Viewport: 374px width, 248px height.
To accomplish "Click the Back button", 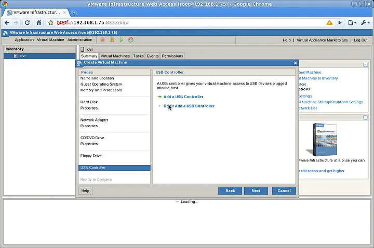I will tap(230, 191).
